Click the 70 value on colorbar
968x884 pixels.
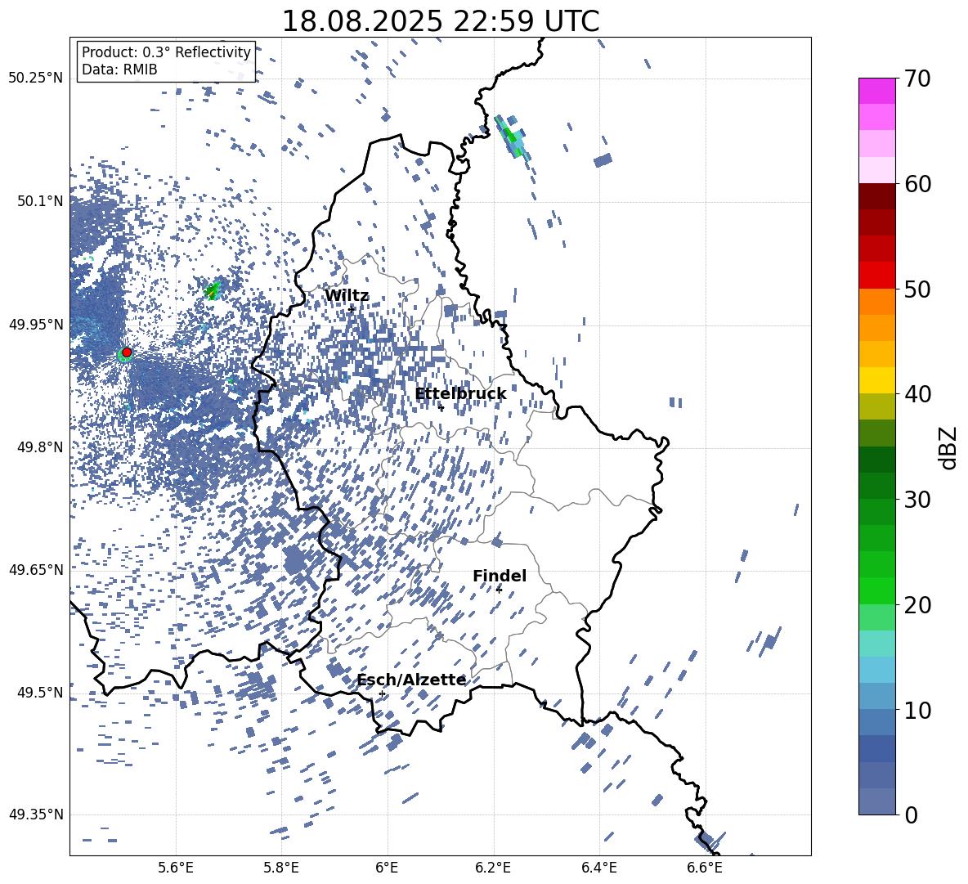(x=917, y=79)
